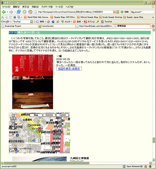Expand the Google toolbar search box dropdown
Viewport: 156px width, 169px height.
pos(32,22)
